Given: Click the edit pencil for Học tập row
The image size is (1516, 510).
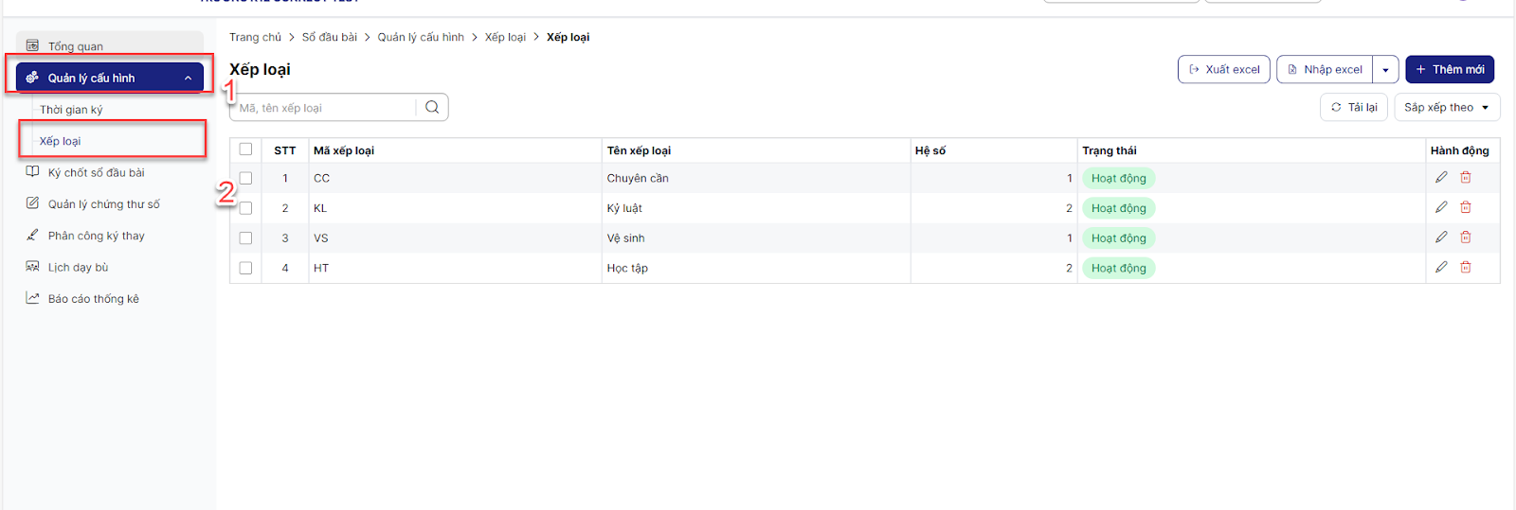Looking at the screenshot, I should point(1441,268).
